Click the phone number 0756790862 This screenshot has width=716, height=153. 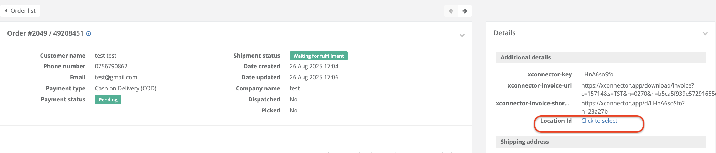pyautogui.click(x=111, y=66)
